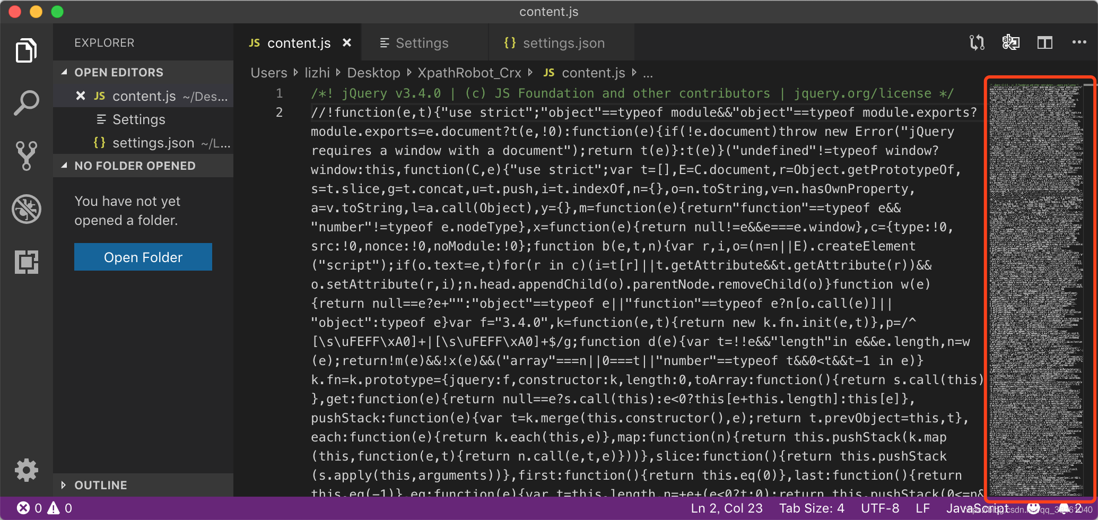
Task: Open the Extensions view
Action: click(x=26, y=262)
